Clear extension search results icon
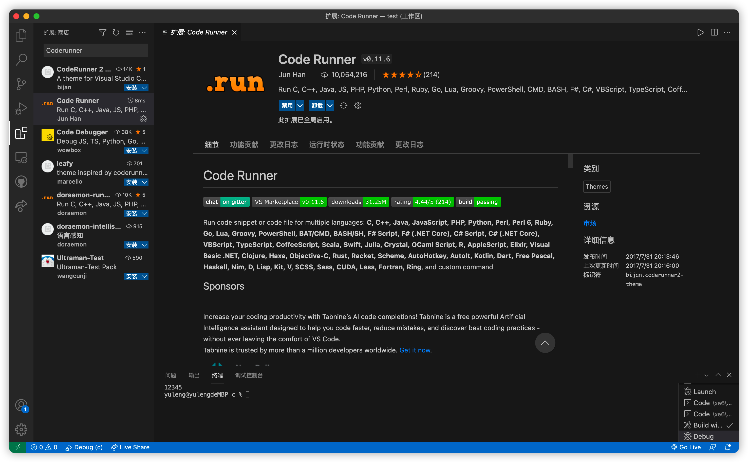748x462 pixels. [129, 32]
